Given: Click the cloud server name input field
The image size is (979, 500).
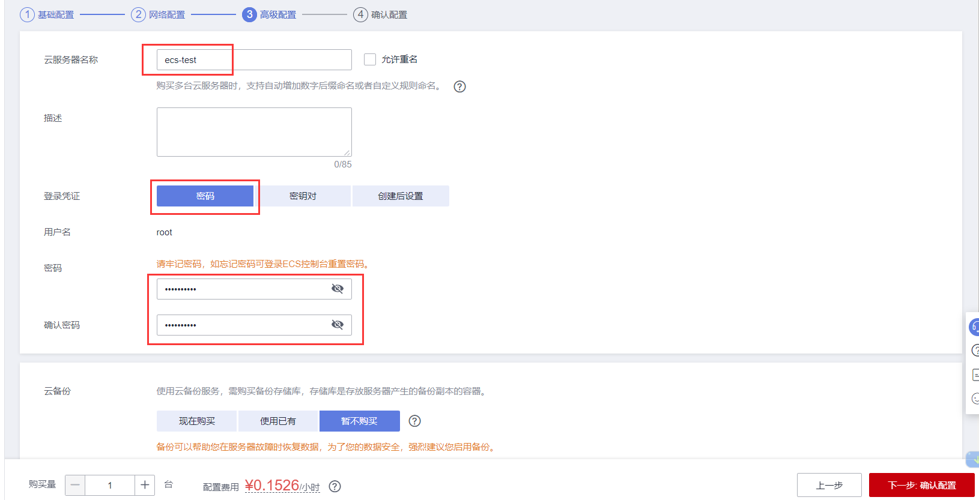Looking at the screenshot, I should [x=254, y=59].
